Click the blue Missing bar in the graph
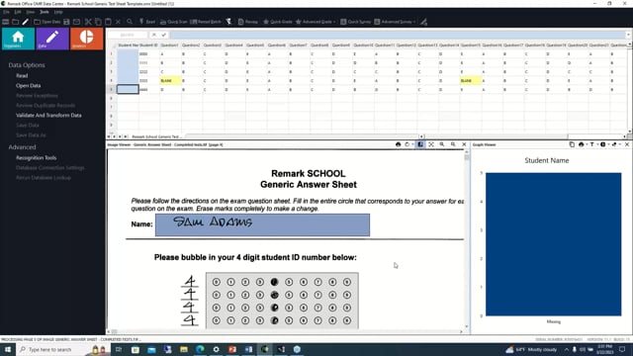Image resolution: width=633 pixels, height=356 pixels. (x=554, y=244)
